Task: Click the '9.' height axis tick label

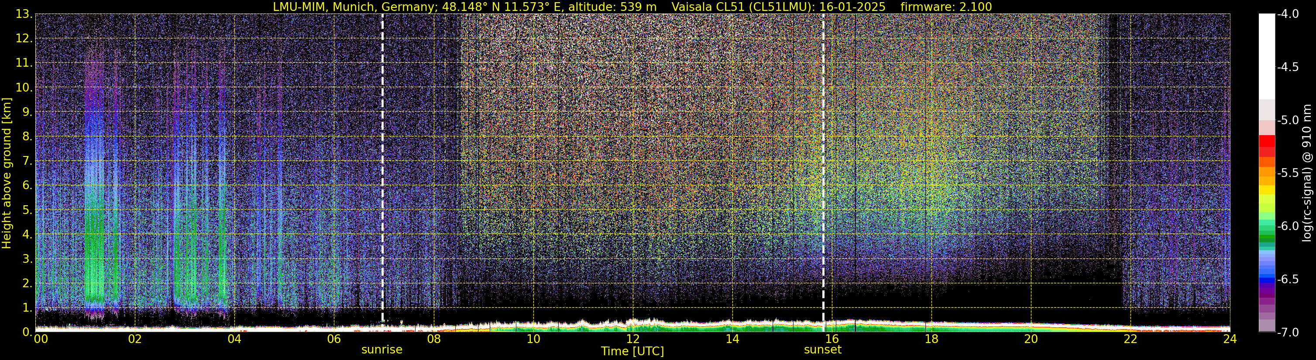Action: pyautogui.click(x=27, y=112)
